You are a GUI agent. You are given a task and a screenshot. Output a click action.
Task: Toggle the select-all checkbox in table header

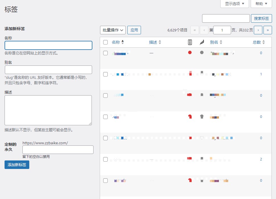[105, 42]
